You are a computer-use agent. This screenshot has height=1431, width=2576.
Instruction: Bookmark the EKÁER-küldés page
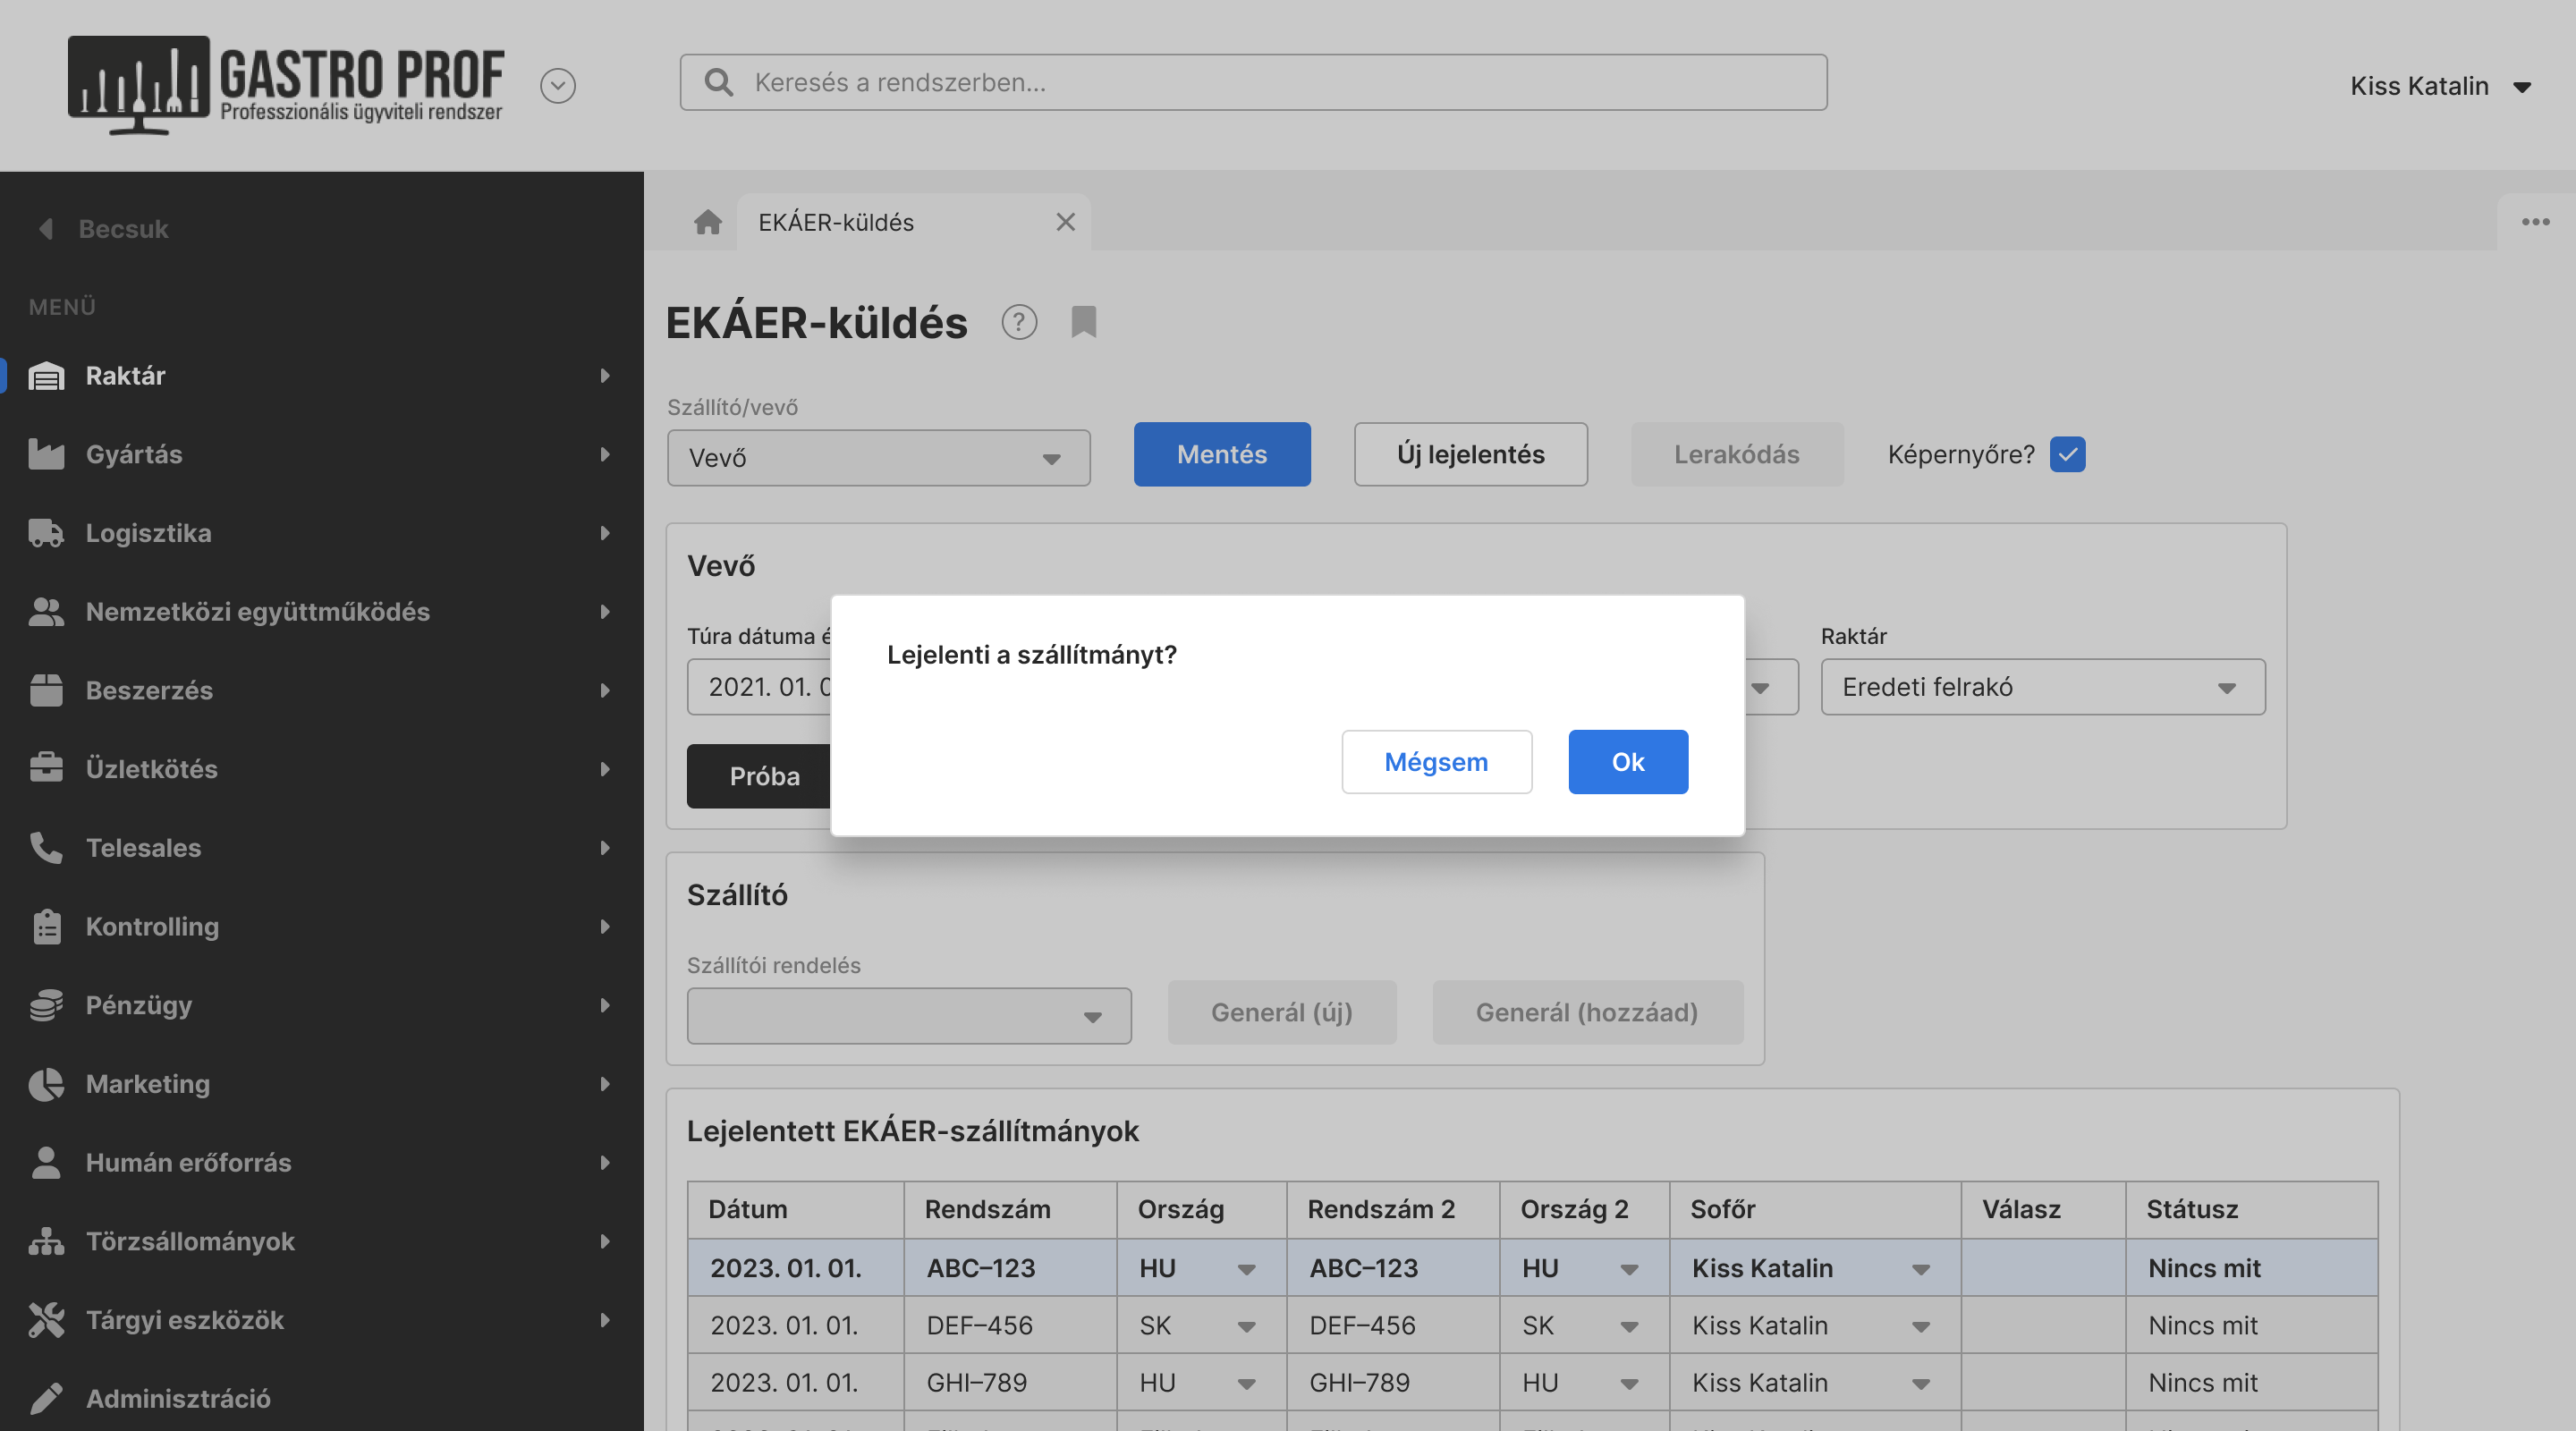click(x=1084, y=322)
